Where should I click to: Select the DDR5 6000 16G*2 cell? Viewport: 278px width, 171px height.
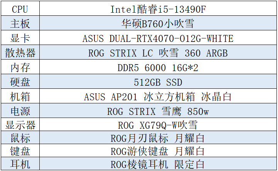[158, 68]
